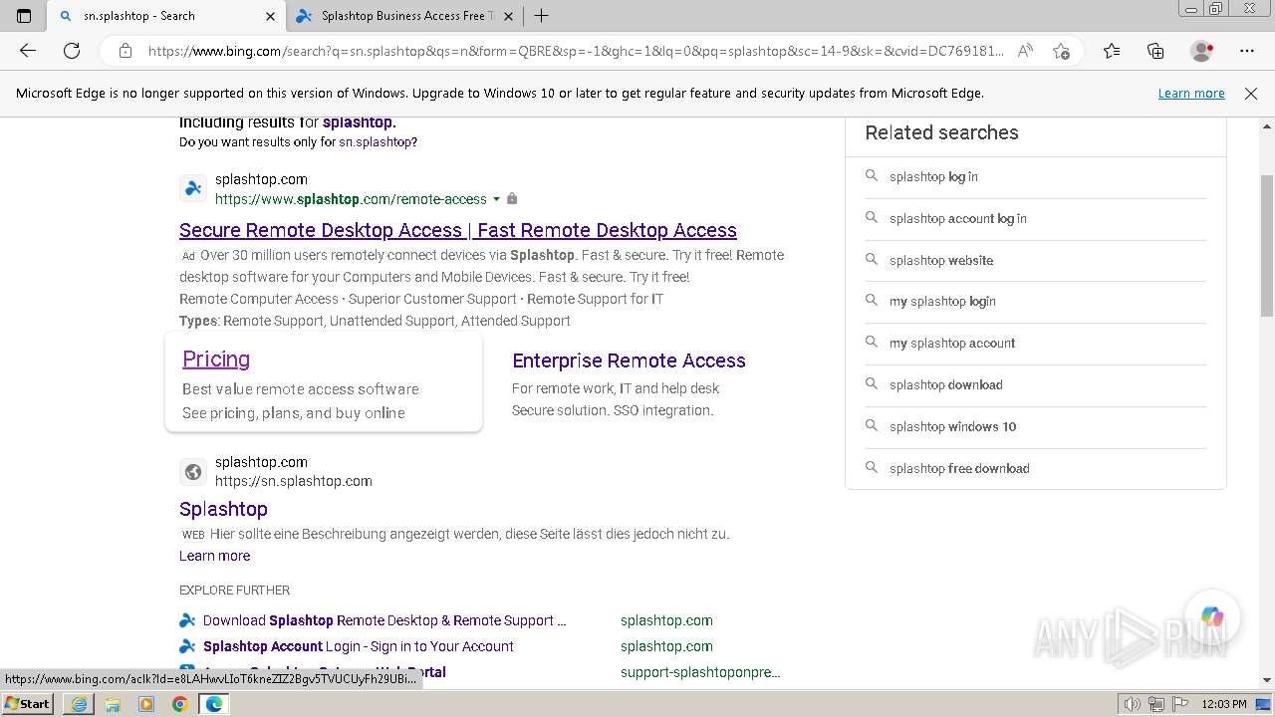This screenshot has width=1275, height=717.
Task: Select related search my splashtop login
Action: [x=942, y=301]
